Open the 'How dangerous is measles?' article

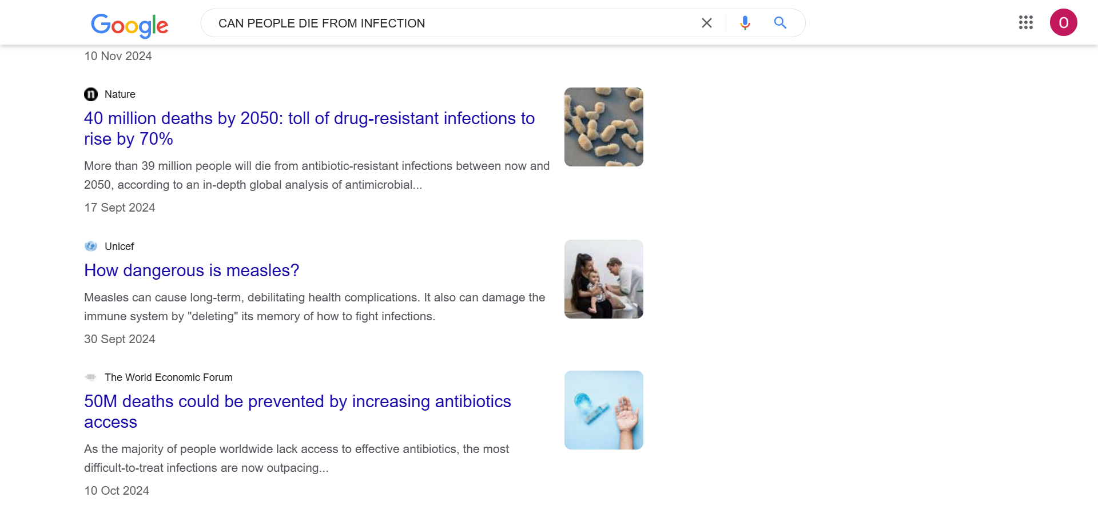click(x=192, y=271)
